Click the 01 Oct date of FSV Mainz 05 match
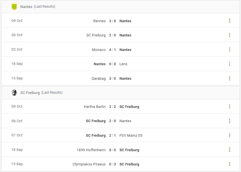 coord(17,135)
